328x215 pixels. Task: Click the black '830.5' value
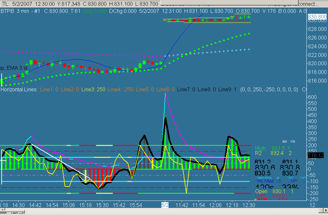pyautogui.click(x=263, y=173)
